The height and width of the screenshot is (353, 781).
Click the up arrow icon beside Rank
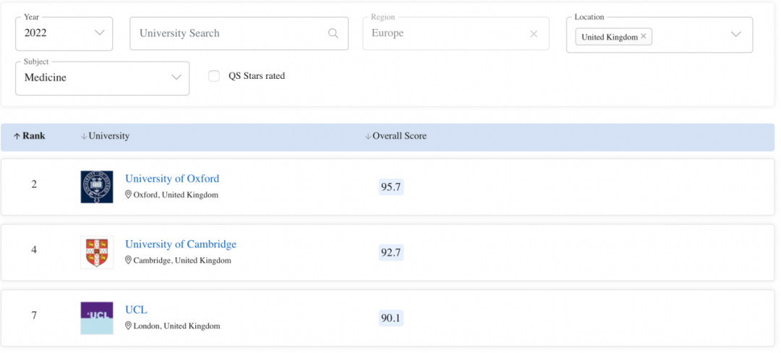(17, 137)
